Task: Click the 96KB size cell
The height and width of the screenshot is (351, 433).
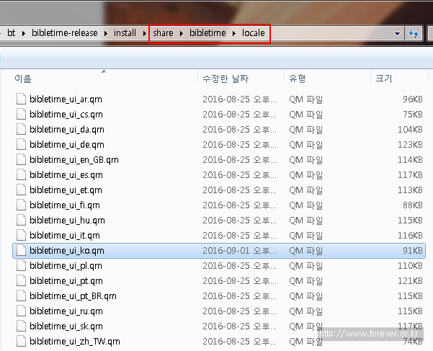Action: point(413,99)
